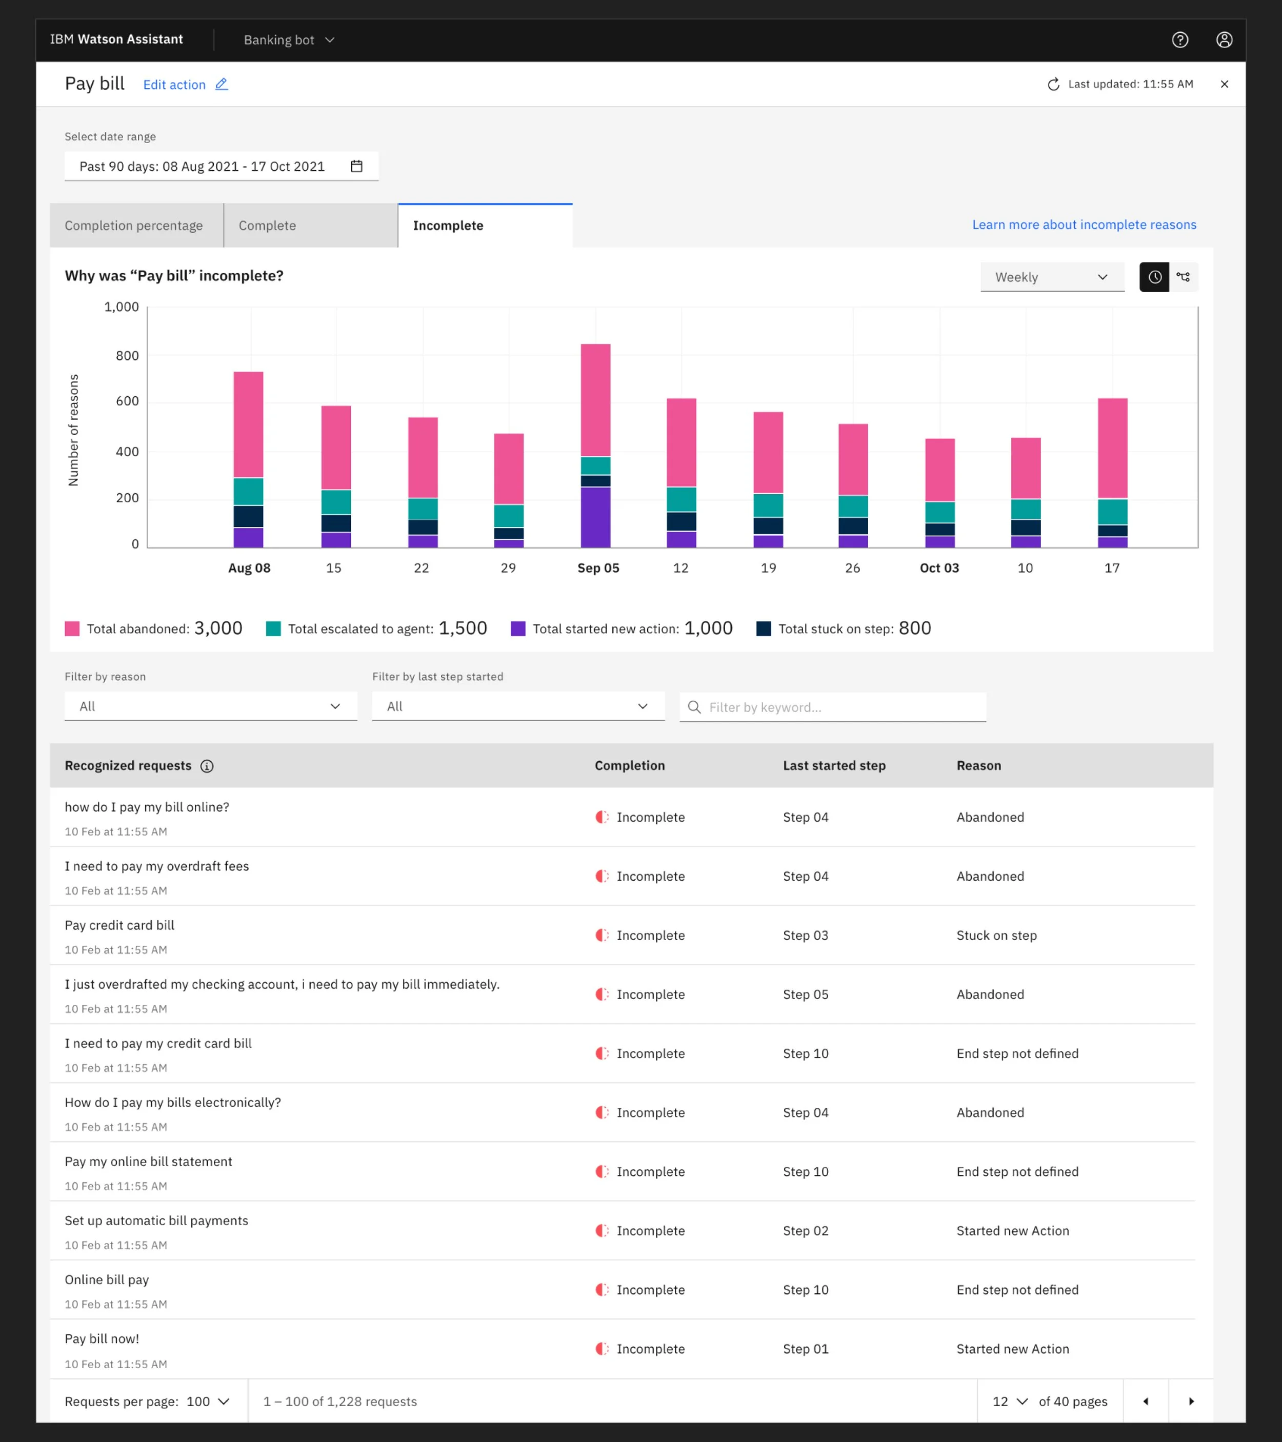Click the pencil edit icon beside Edit action

coord(222,84)
